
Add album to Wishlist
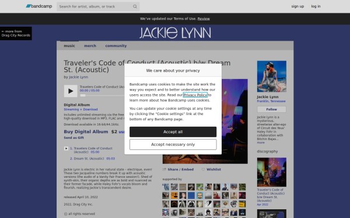click(211, 170)
